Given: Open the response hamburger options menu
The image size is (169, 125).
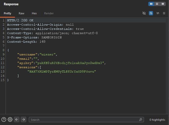Looking at the screenshot, I should tap(164, 13).
